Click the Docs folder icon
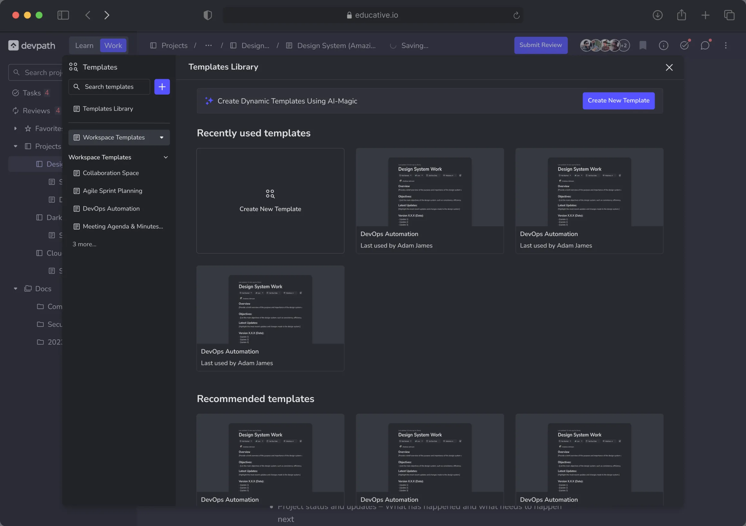 [28, 288]
